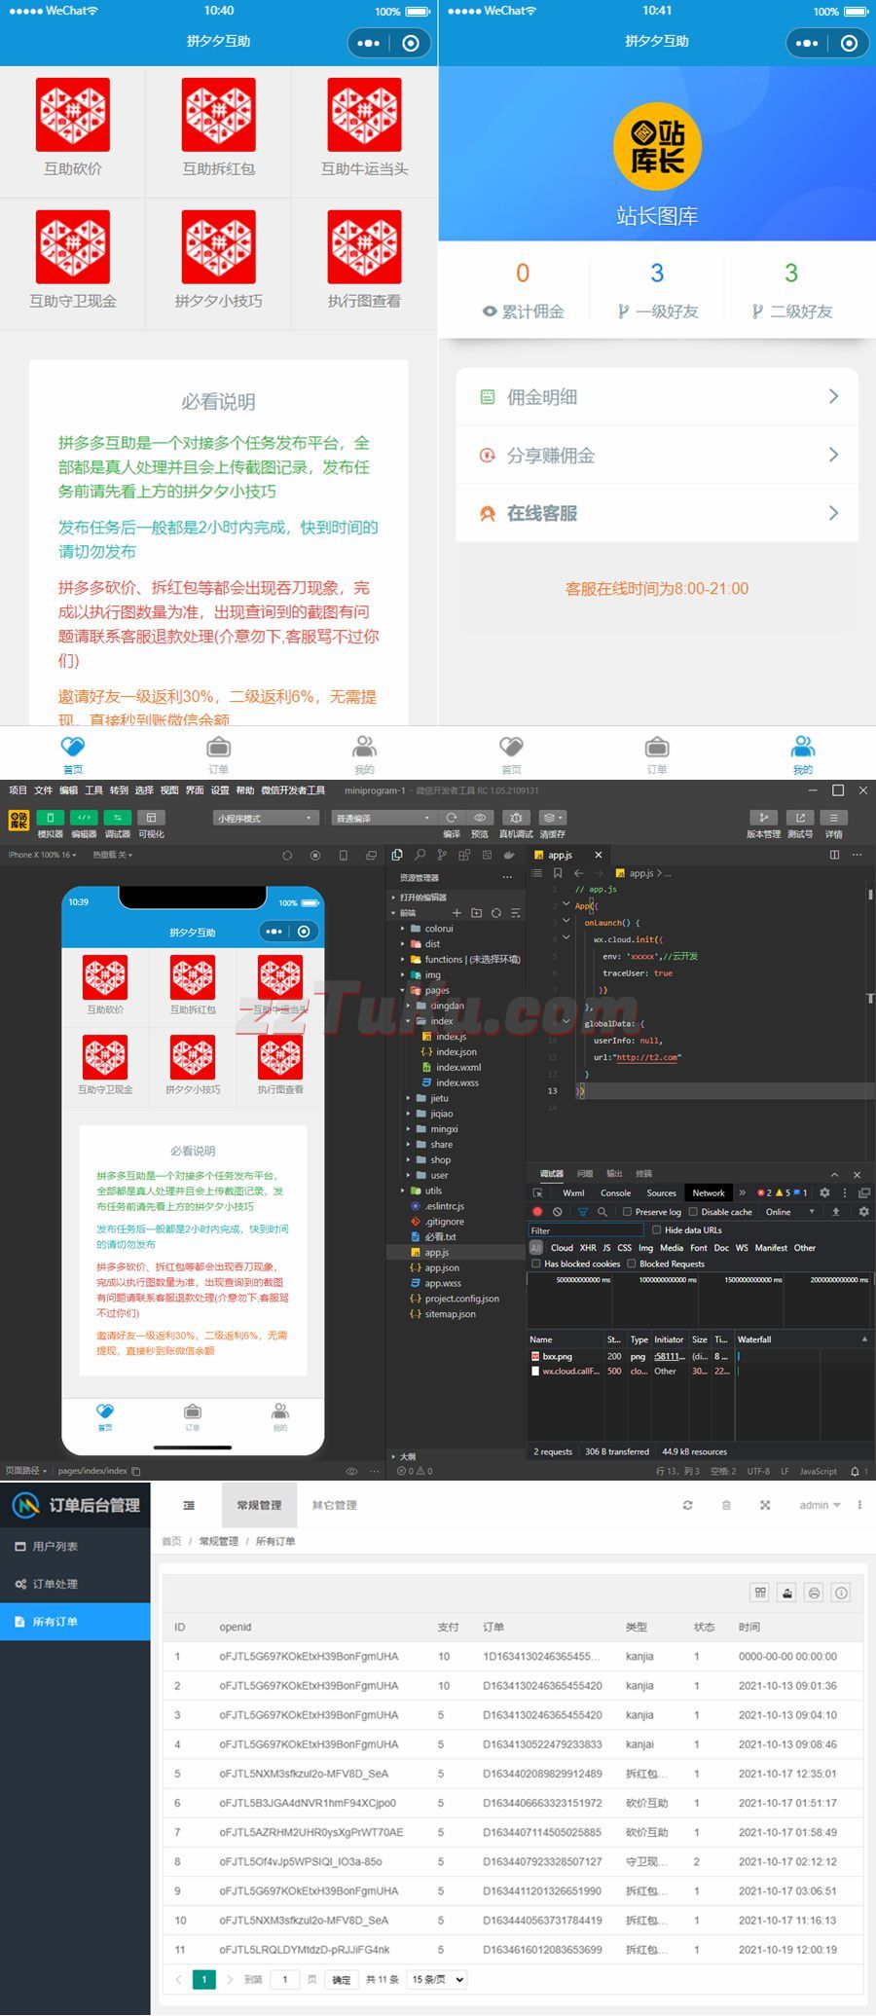Open the 其它管理 tab
This screenshot has width=876, height=2016.
pos(334,1505)
